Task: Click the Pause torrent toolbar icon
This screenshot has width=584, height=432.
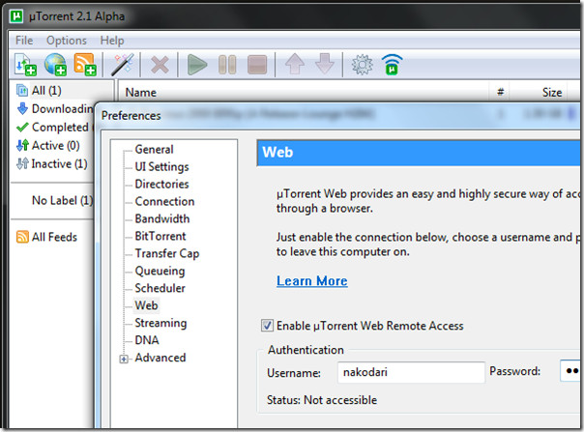Action: (x=227, y=65)
